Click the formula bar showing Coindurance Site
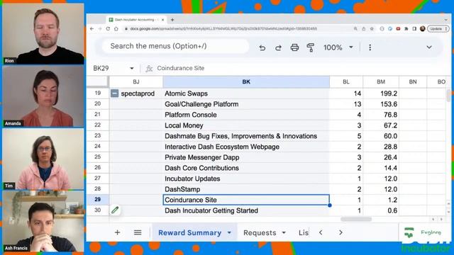 pos(295,68)
